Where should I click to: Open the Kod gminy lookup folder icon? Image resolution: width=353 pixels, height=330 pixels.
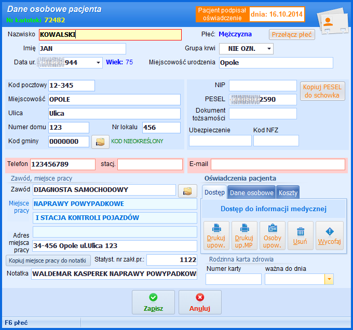pos(100,142)
